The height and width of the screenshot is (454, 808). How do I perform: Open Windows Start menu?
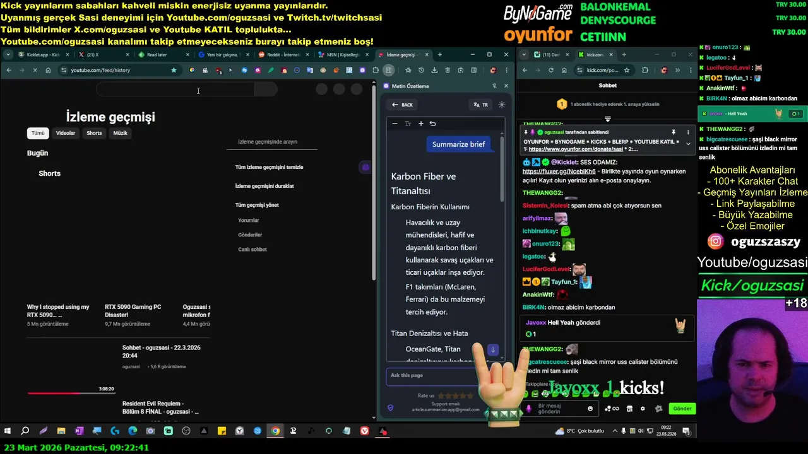tap(8, 431)
